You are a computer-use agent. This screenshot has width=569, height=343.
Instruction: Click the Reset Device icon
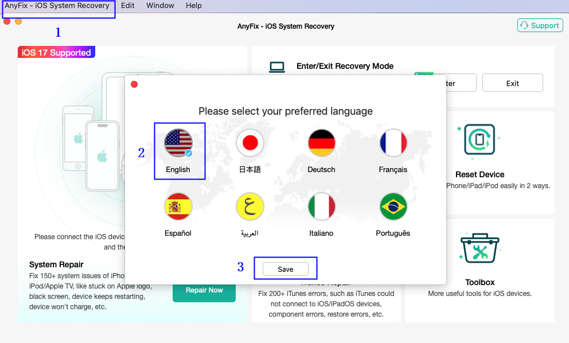click(480, 139)
